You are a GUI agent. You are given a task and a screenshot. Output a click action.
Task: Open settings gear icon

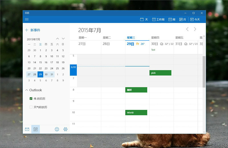click(x=66, y=129)
